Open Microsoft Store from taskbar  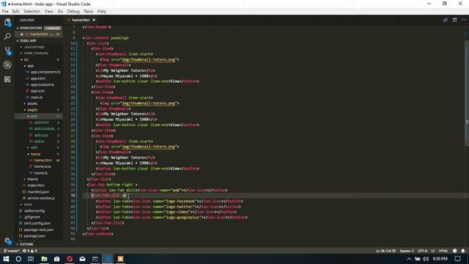(57, 259)
